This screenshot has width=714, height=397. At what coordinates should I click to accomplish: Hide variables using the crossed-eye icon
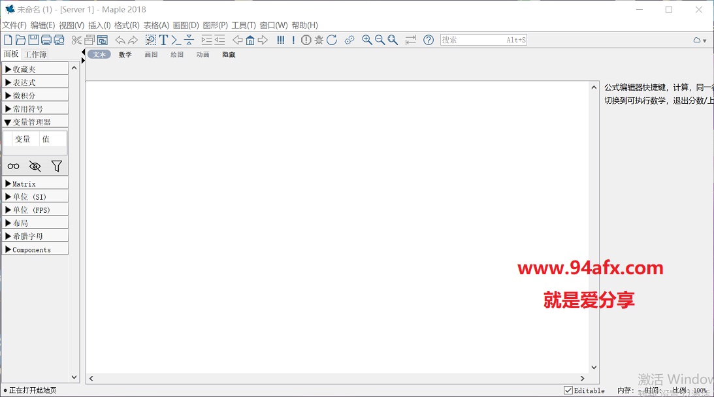[x=35, y=166]
